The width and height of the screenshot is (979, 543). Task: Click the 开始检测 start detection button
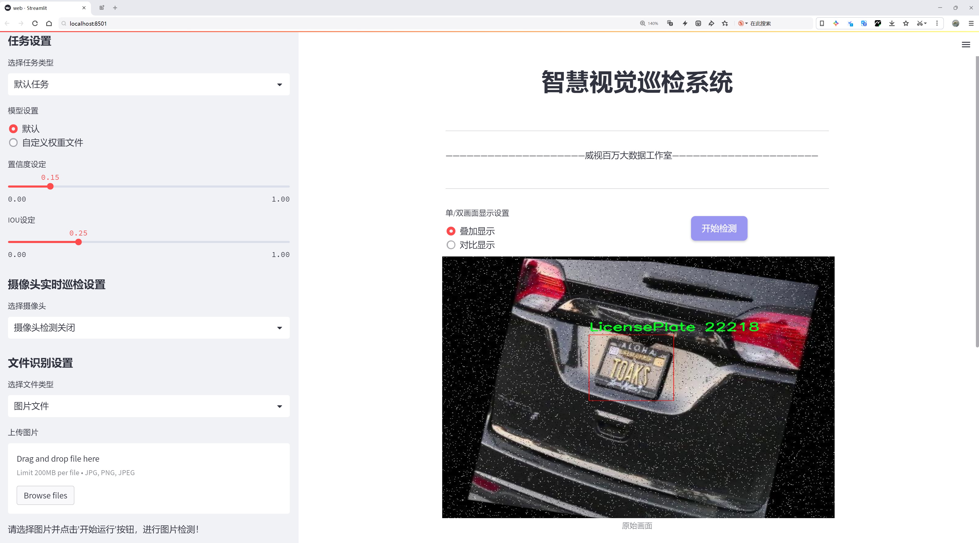point(719,228)
